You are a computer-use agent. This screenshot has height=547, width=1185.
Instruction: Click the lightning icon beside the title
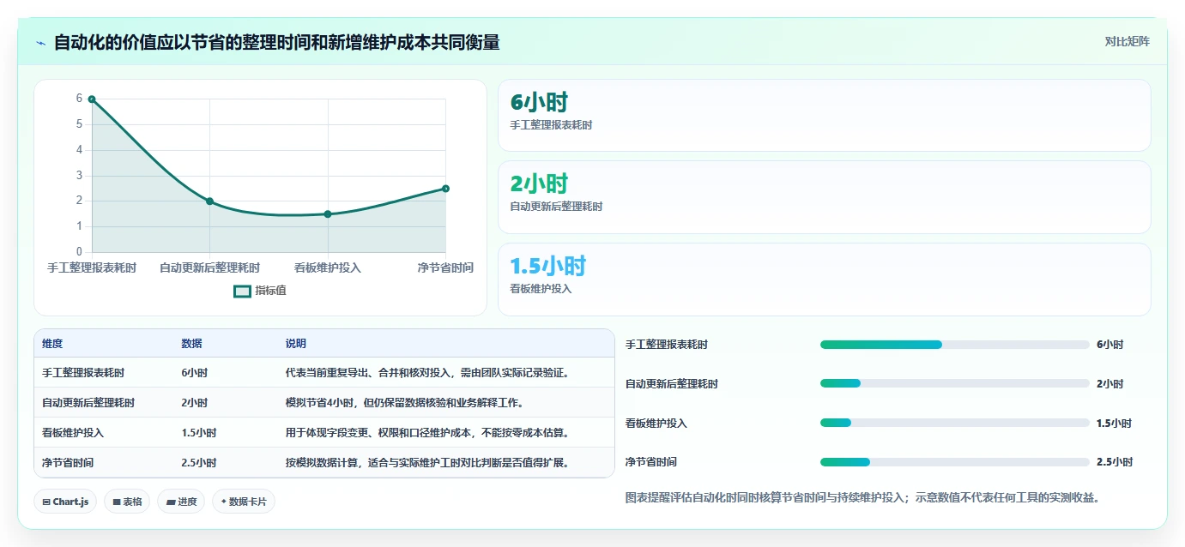tap(40, 43)
